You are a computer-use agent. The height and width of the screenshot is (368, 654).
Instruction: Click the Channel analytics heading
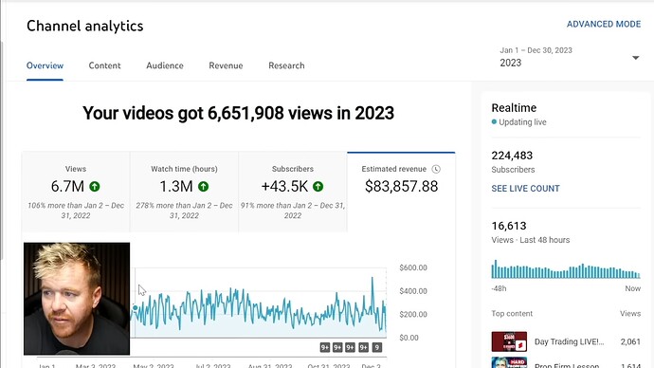click(x=85, y=26)
